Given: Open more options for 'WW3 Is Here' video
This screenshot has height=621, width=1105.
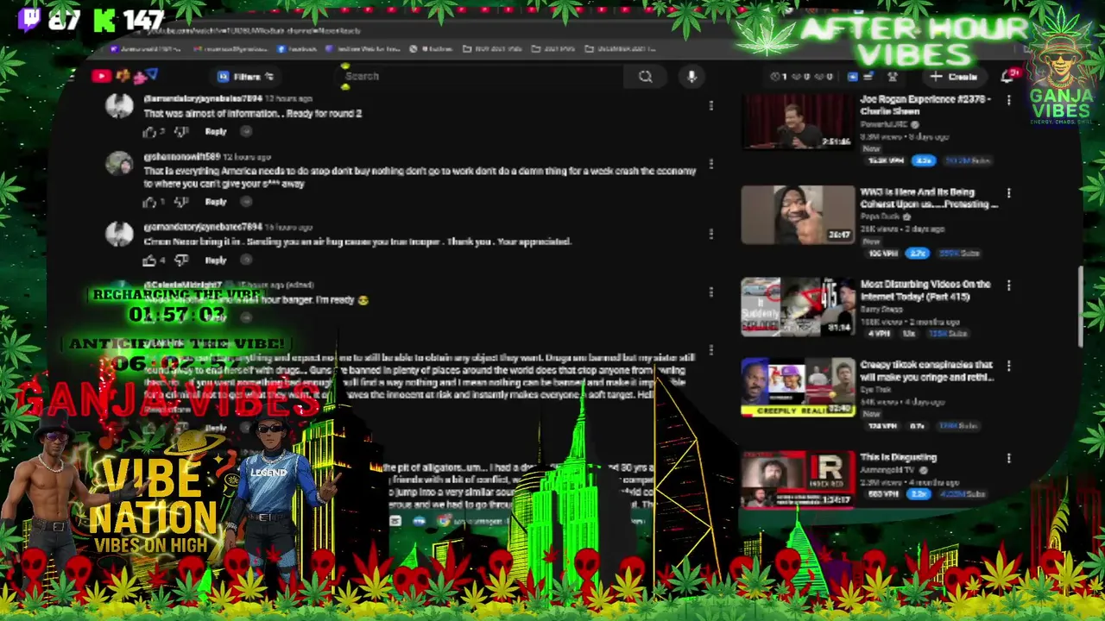Looking at the screenshot, I should click(x=1008, y=193).
